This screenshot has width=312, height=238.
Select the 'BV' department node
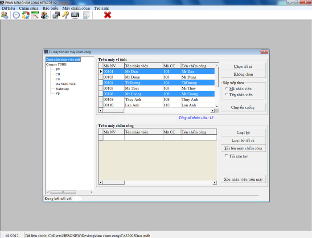click(57, 69)
